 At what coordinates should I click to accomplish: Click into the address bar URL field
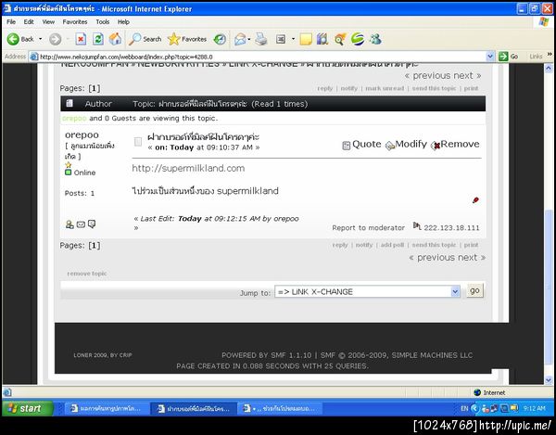coord(259,57)
